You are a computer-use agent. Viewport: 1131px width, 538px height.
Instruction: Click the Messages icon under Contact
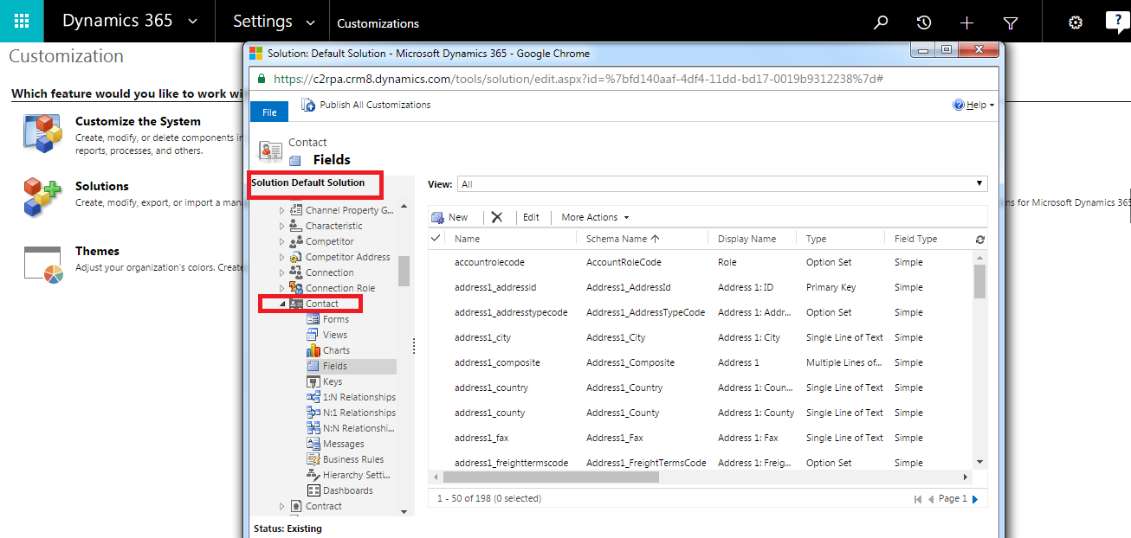[x=313, y=444]
